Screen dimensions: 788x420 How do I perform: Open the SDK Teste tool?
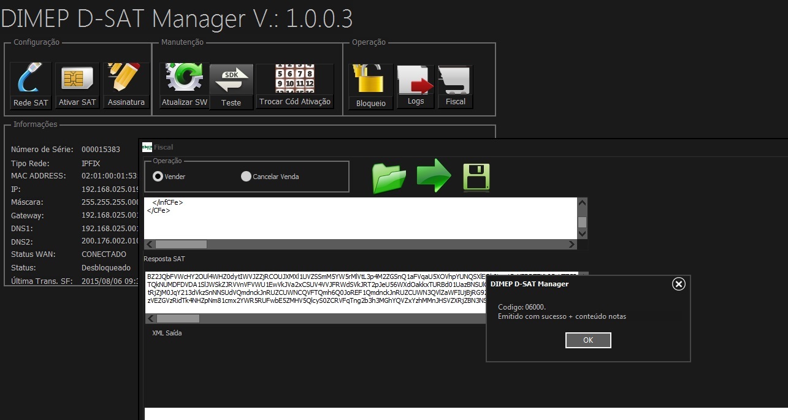coord(231,86)
